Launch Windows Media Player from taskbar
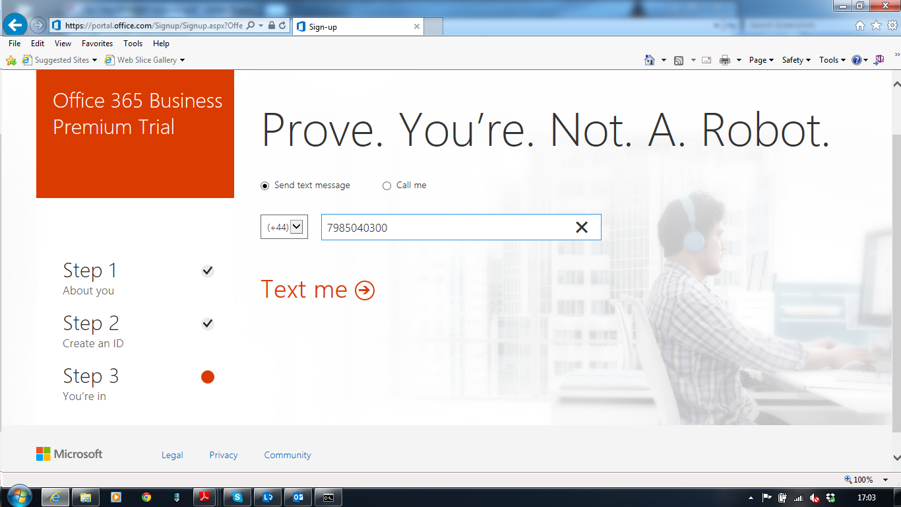The height and width of the screenshot is (507, 901). point(115,497)
